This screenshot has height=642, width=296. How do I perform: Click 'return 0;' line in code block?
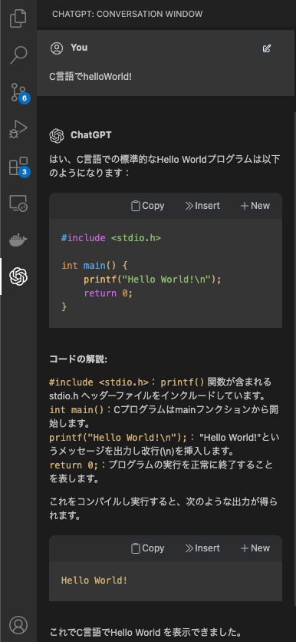(108, 293)
